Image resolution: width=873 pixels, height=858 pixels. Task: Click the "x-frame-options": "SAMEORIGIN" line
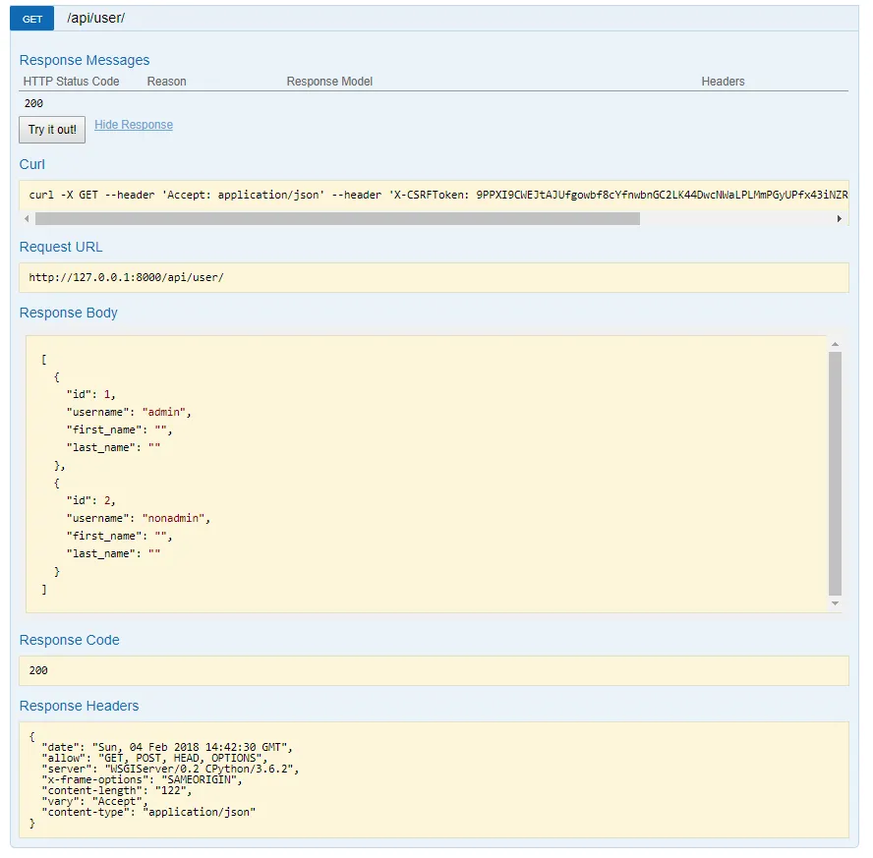(x=142, y=779)
